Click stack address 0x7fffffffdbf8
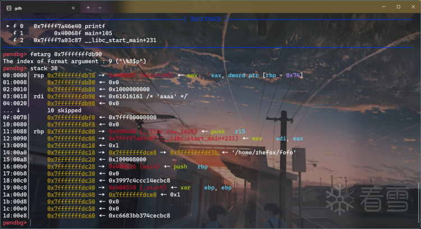 (71, 124)
